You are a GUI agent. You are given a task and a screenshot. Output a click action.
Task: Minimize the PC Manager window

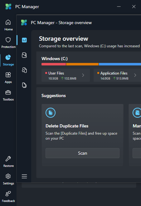[x=119, y=7]
